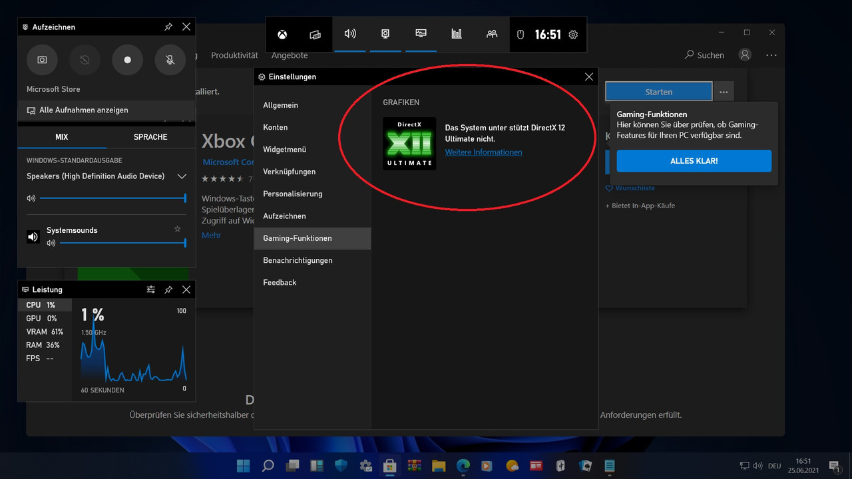Open Microsoft Edge from taskbar

coord(463,465)
